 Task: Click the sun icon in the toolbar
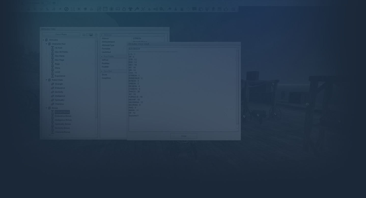click(79, 9)
